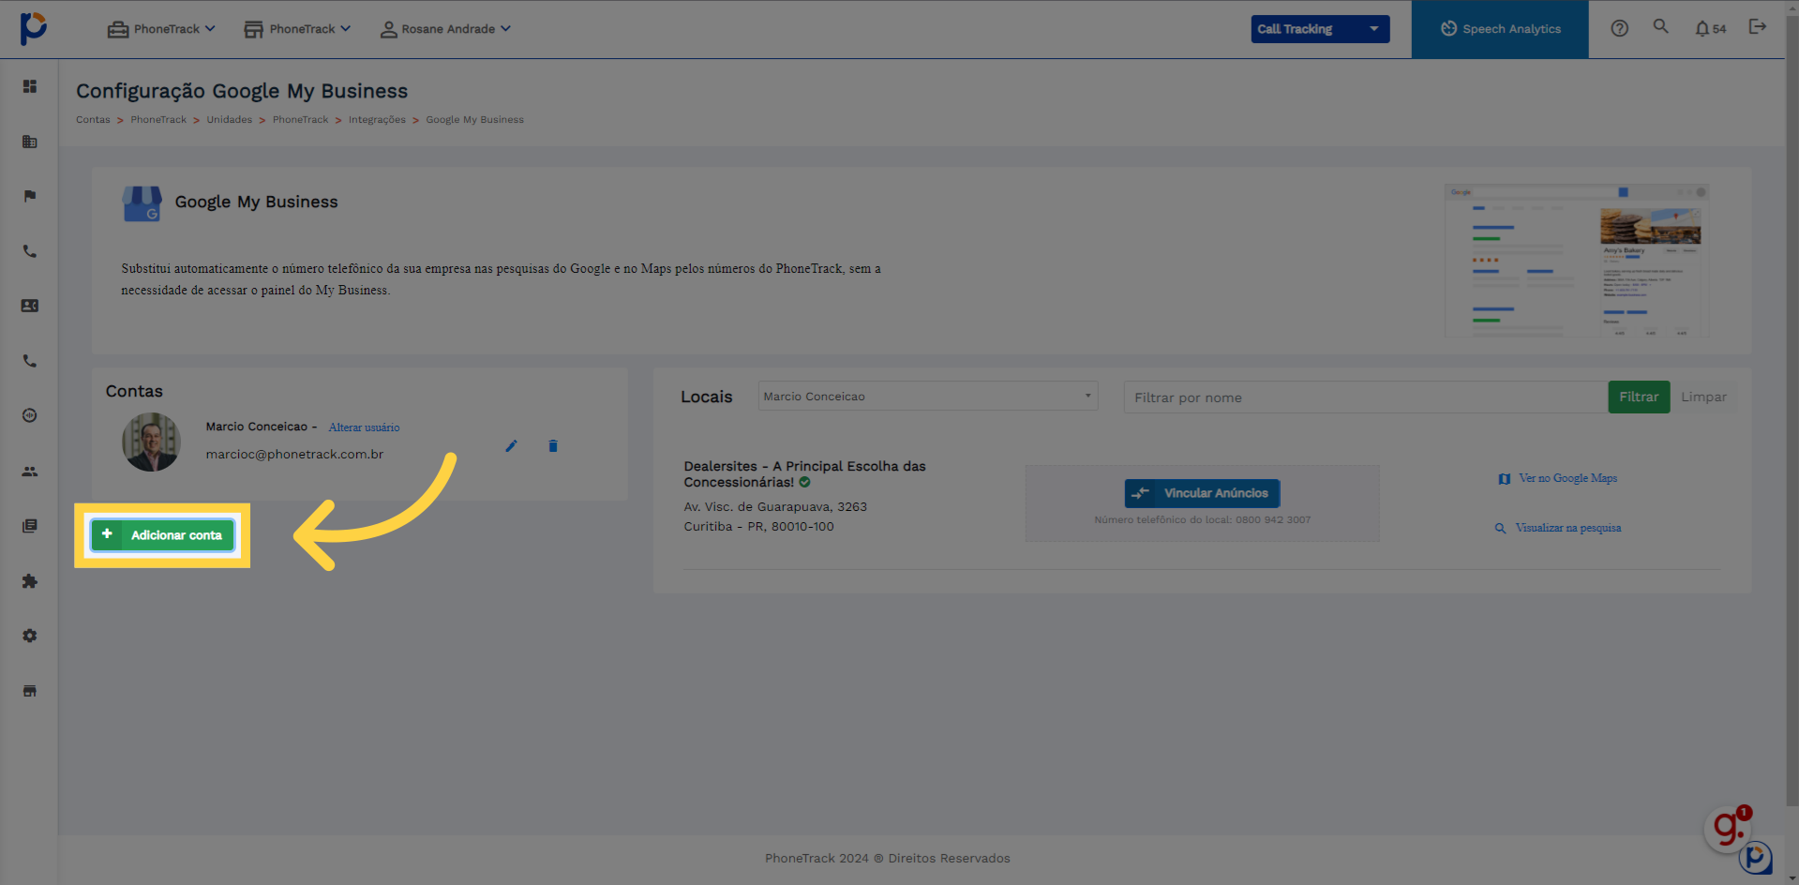
Task: Open the lower phone handset sidebar icon
Action: click(x=30, y=361)
